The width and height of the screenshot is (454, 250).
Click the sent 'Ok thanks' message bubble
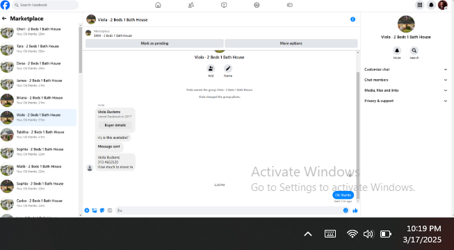(343, 195)
